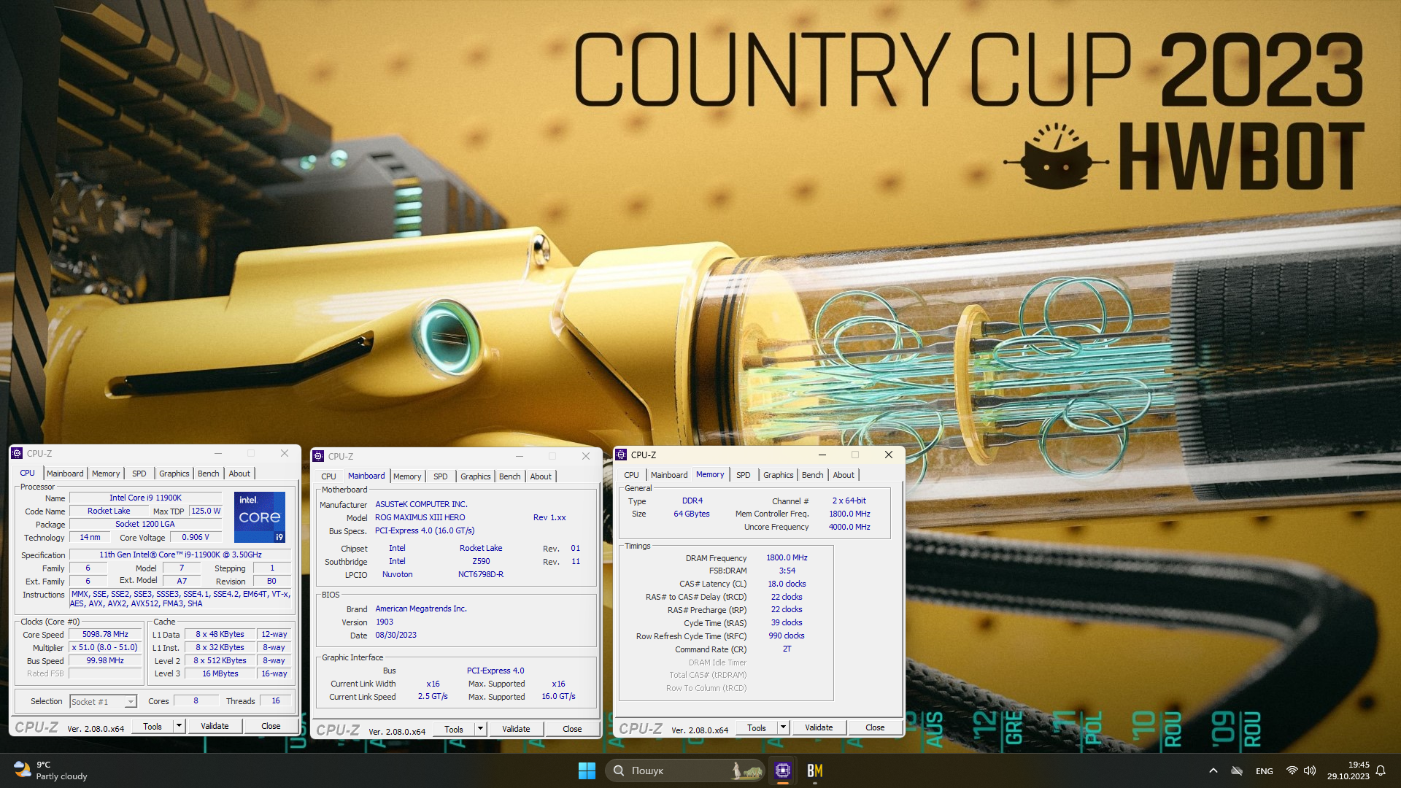Expand Tools dropdown arrow in Memory window
Image resolution: width=1401 pixels, height=788 pixels.
click(x=783, y=727)
